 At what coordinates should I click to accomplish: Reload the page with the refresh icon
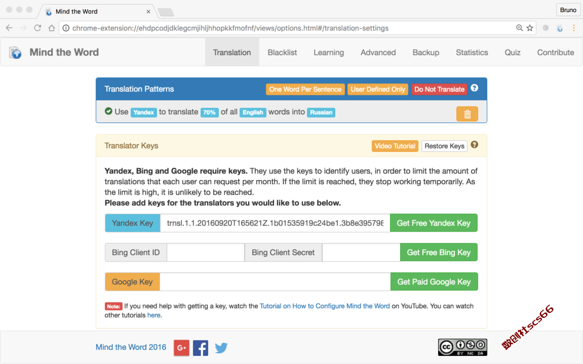click(x=38, y=28)
